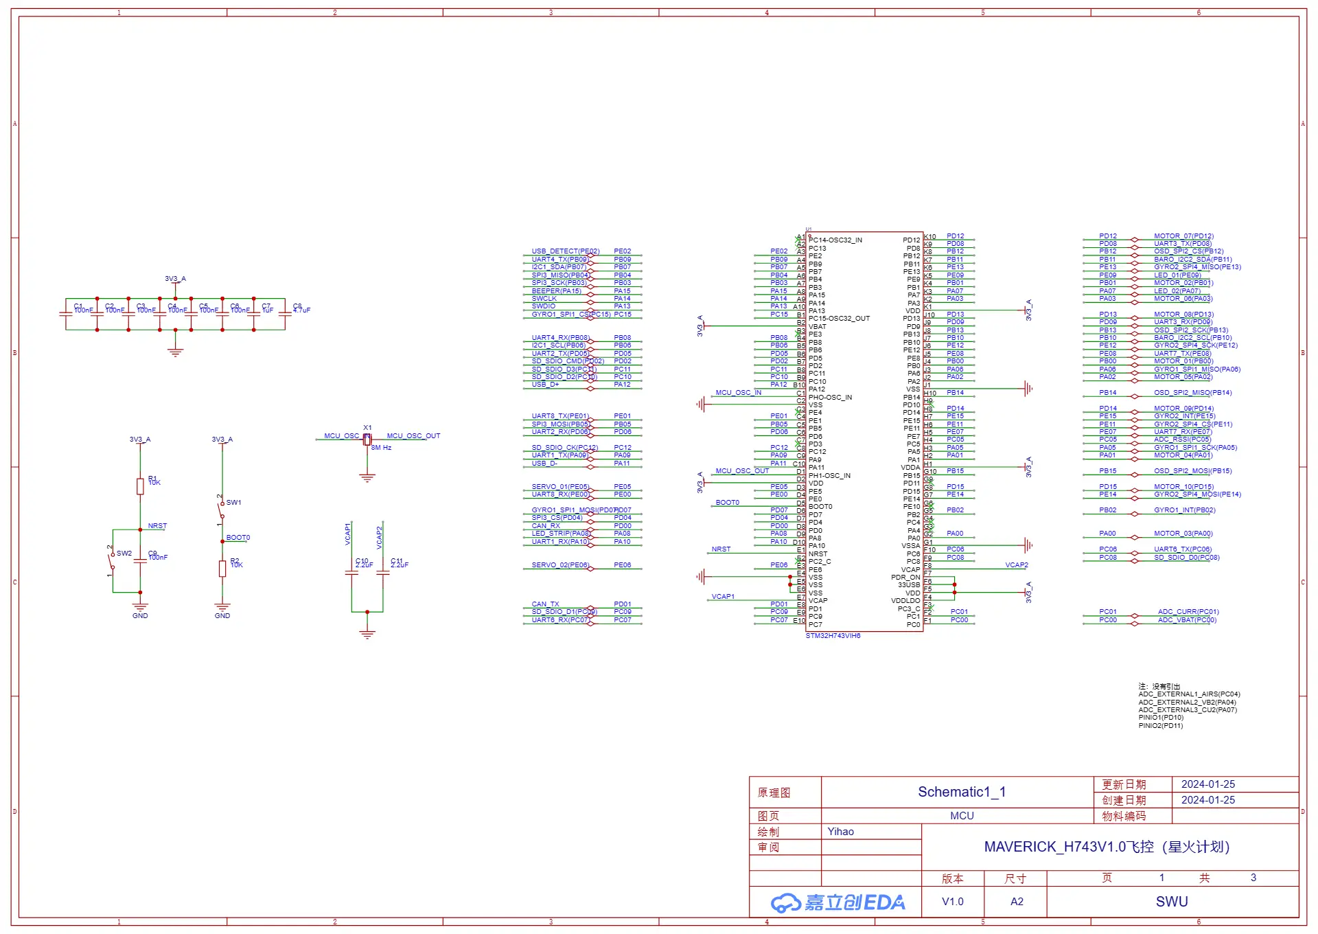Click the I2C1_SDA(PB07) net label
Viewport: 1318px width, 934px height.
(x=559, y=267)
